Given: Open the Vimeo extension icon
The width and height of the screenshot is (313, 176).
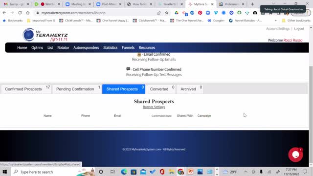Looking at the screenshot, I should click(216, 13).
